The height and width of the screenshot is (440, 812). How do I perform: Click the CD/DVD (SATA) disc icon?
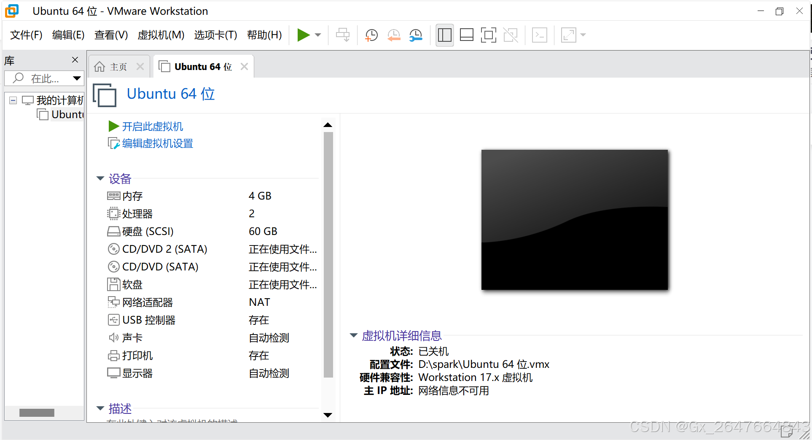click(113, 267)
